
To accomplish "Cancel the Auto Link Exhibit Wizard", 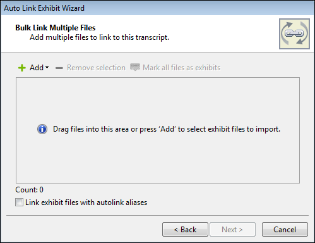I will point(285,229).
